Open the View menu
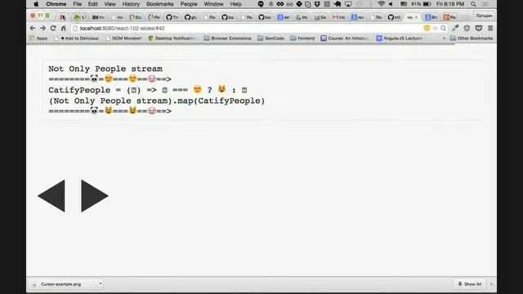Image resolution: width=523 pixels, height=294 pixels. tap(110, 4)
